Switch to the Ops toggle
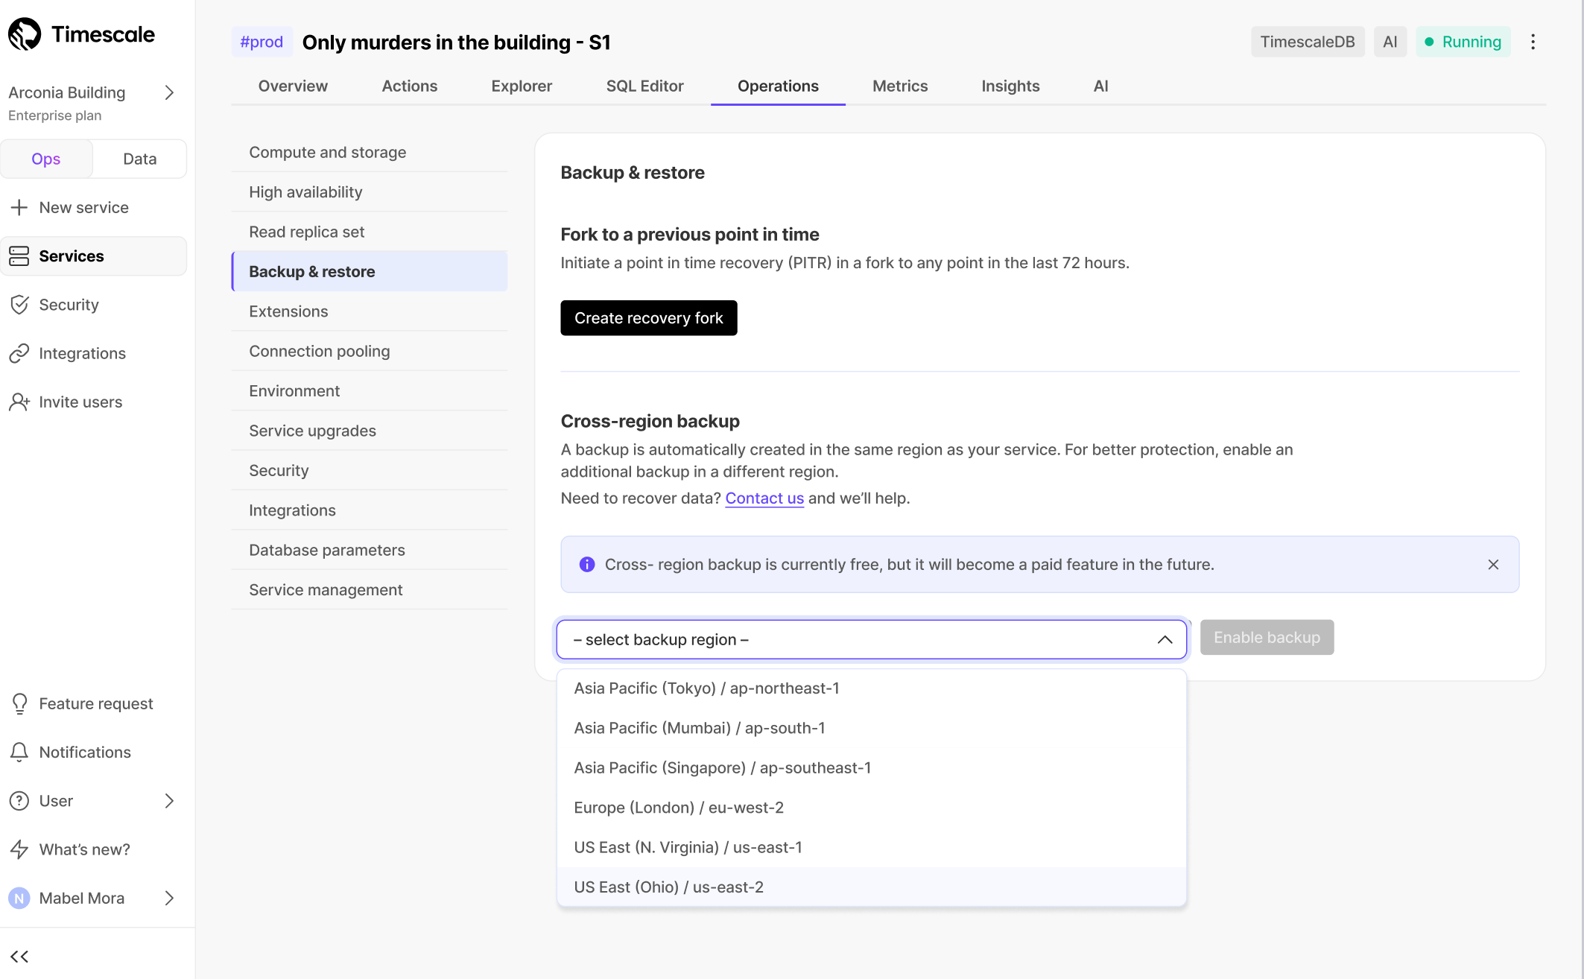 point(46,159)
